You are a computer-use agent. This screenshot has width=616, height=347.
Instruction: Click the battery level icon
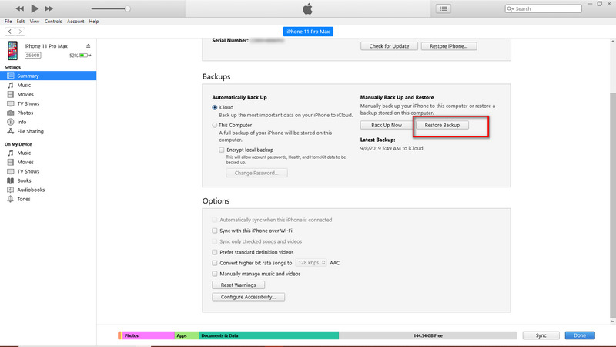click(84, 56)
